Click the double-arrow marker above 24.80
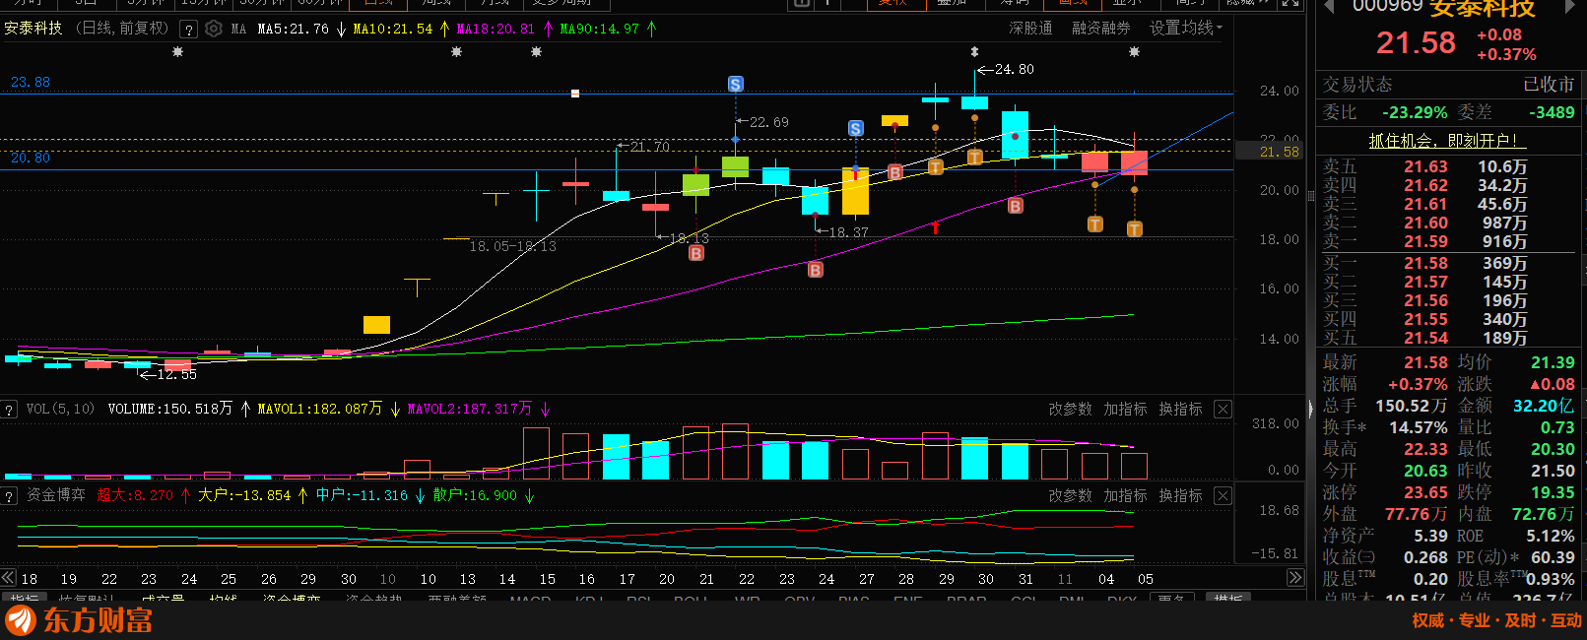 974,51
